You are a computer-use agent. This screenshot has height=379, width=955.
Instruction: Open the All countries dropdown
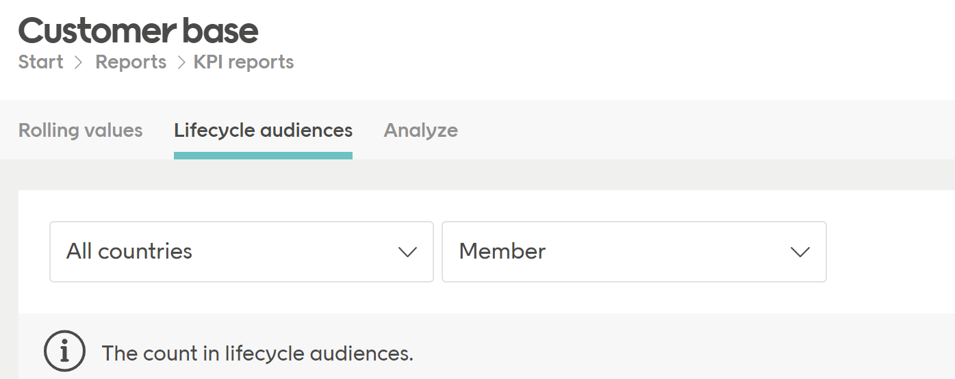tap(241, 252)
